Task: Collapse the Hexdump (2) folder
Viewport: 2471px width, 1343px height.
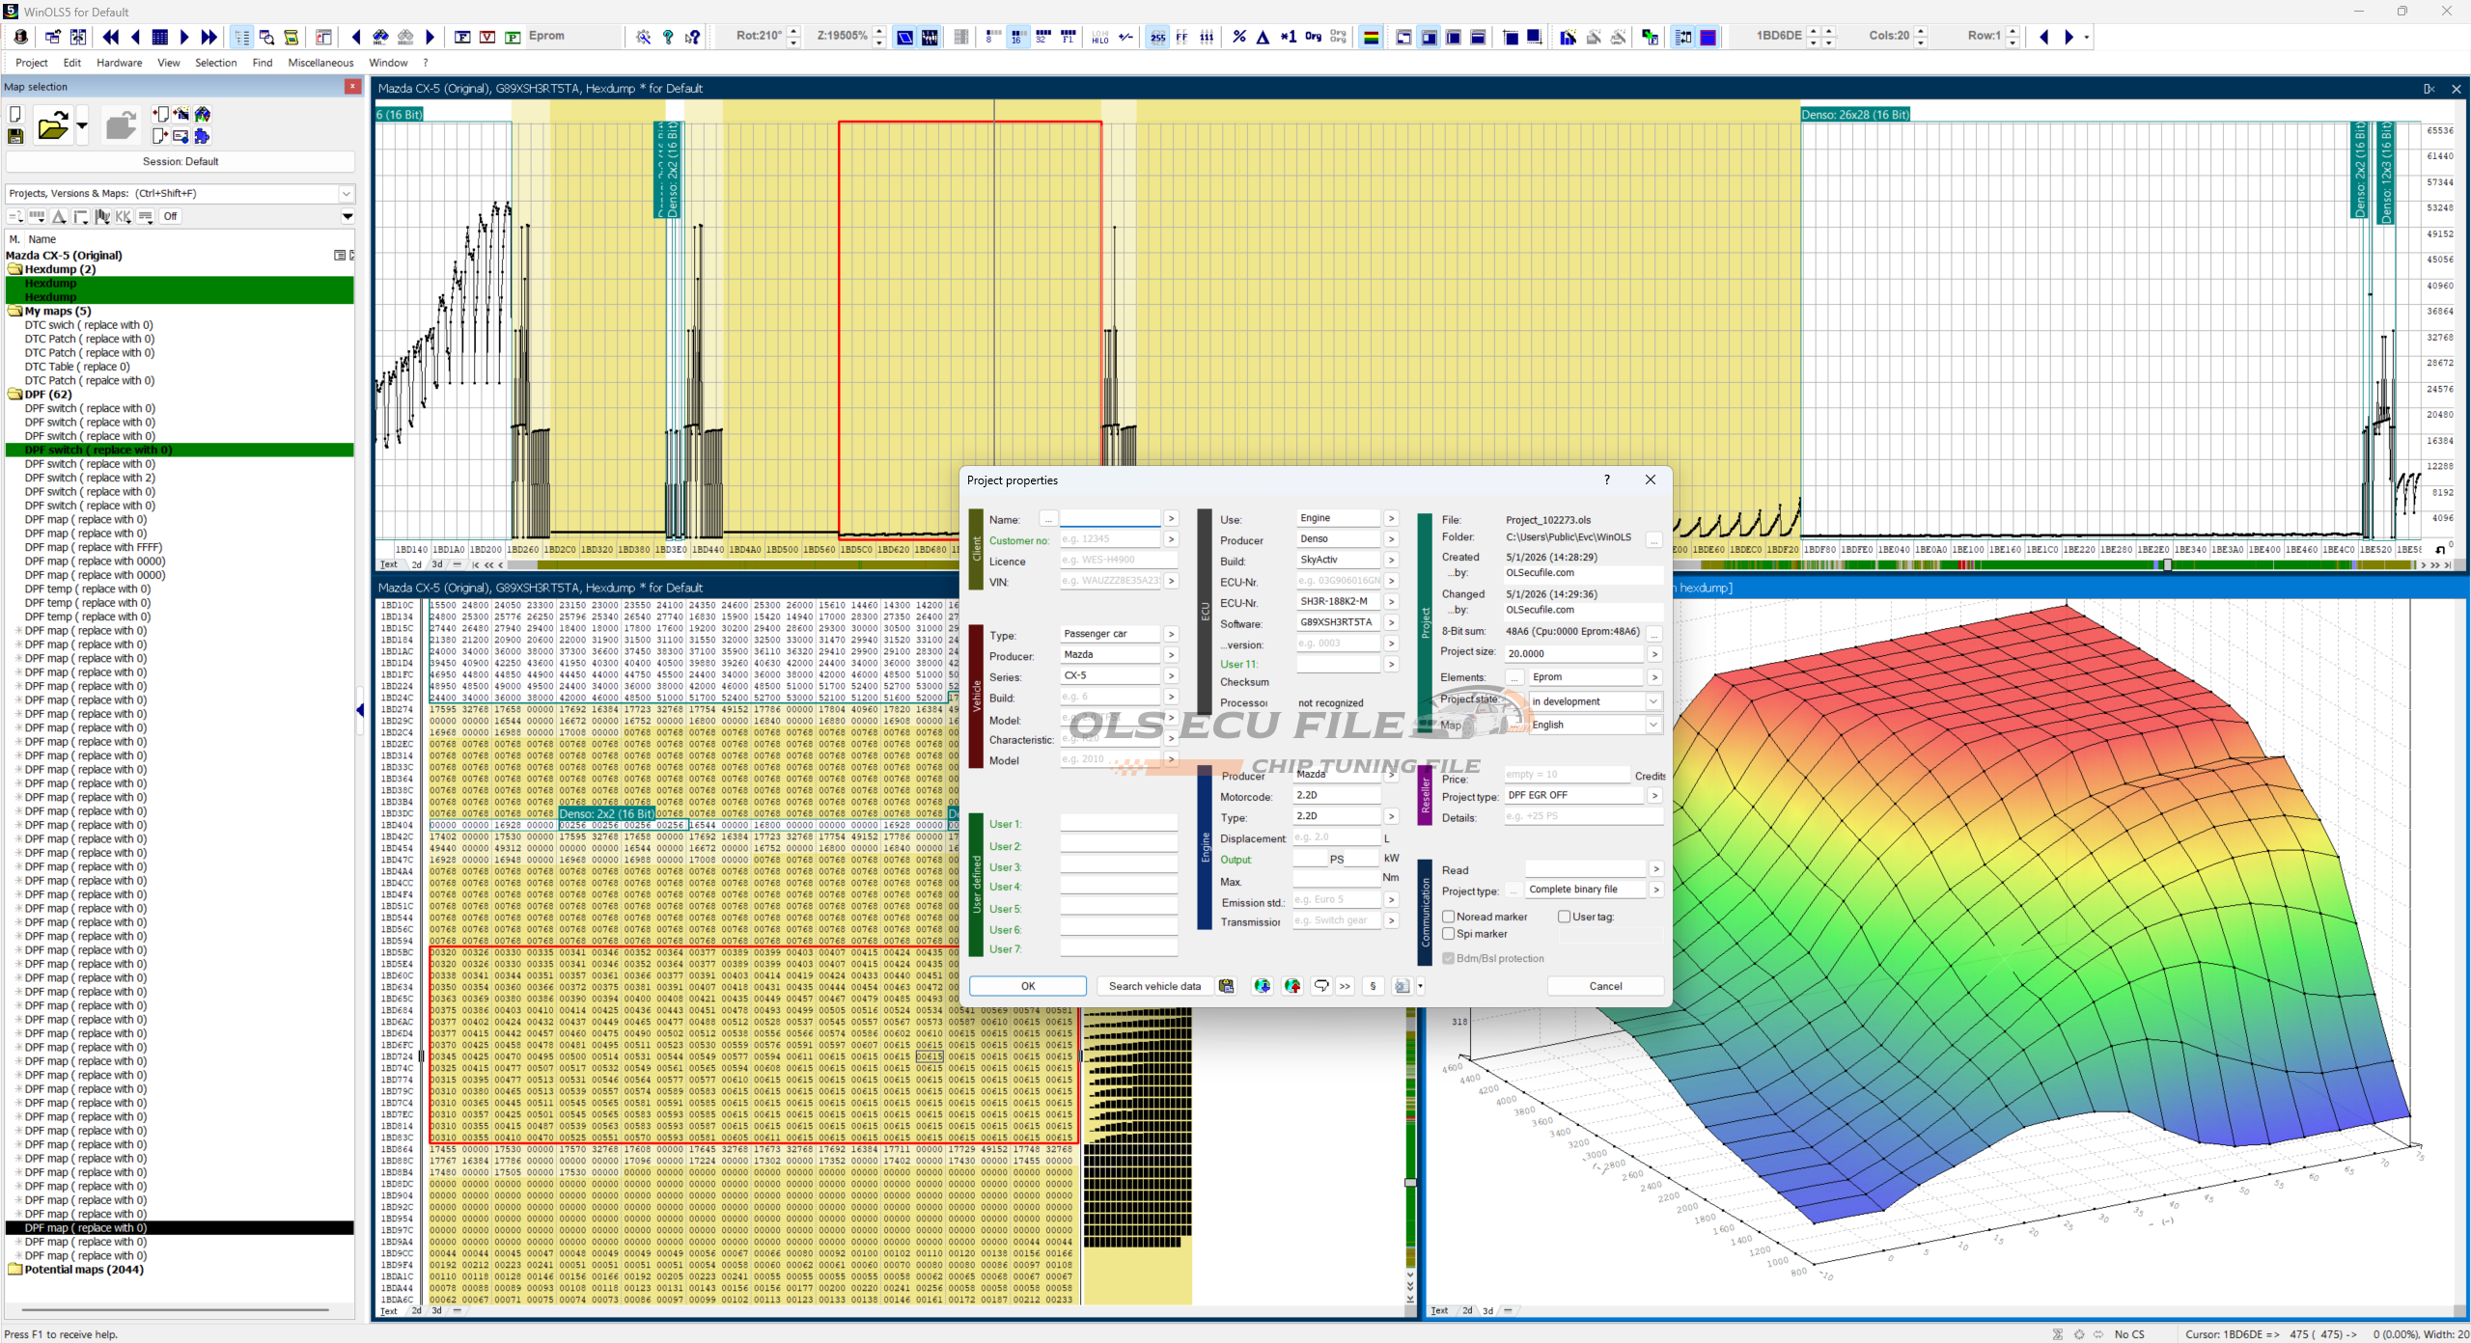Action: 14,269
